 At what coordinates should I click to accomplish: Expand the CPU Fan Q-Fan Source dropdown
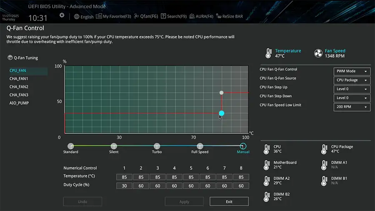click(352, 80)
